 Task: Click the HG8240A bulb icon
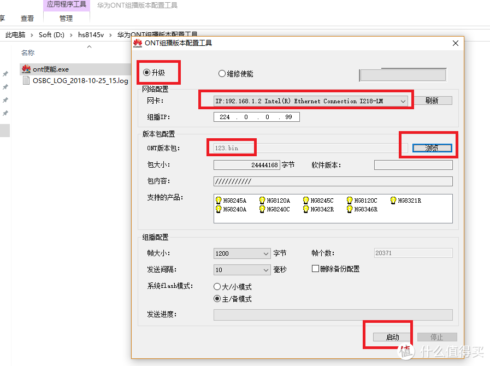pos(219,209)
